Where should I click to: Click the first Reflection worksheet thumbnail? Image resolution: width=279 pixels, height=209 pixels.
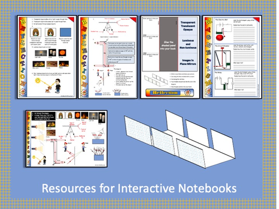[x=47, y=57]
